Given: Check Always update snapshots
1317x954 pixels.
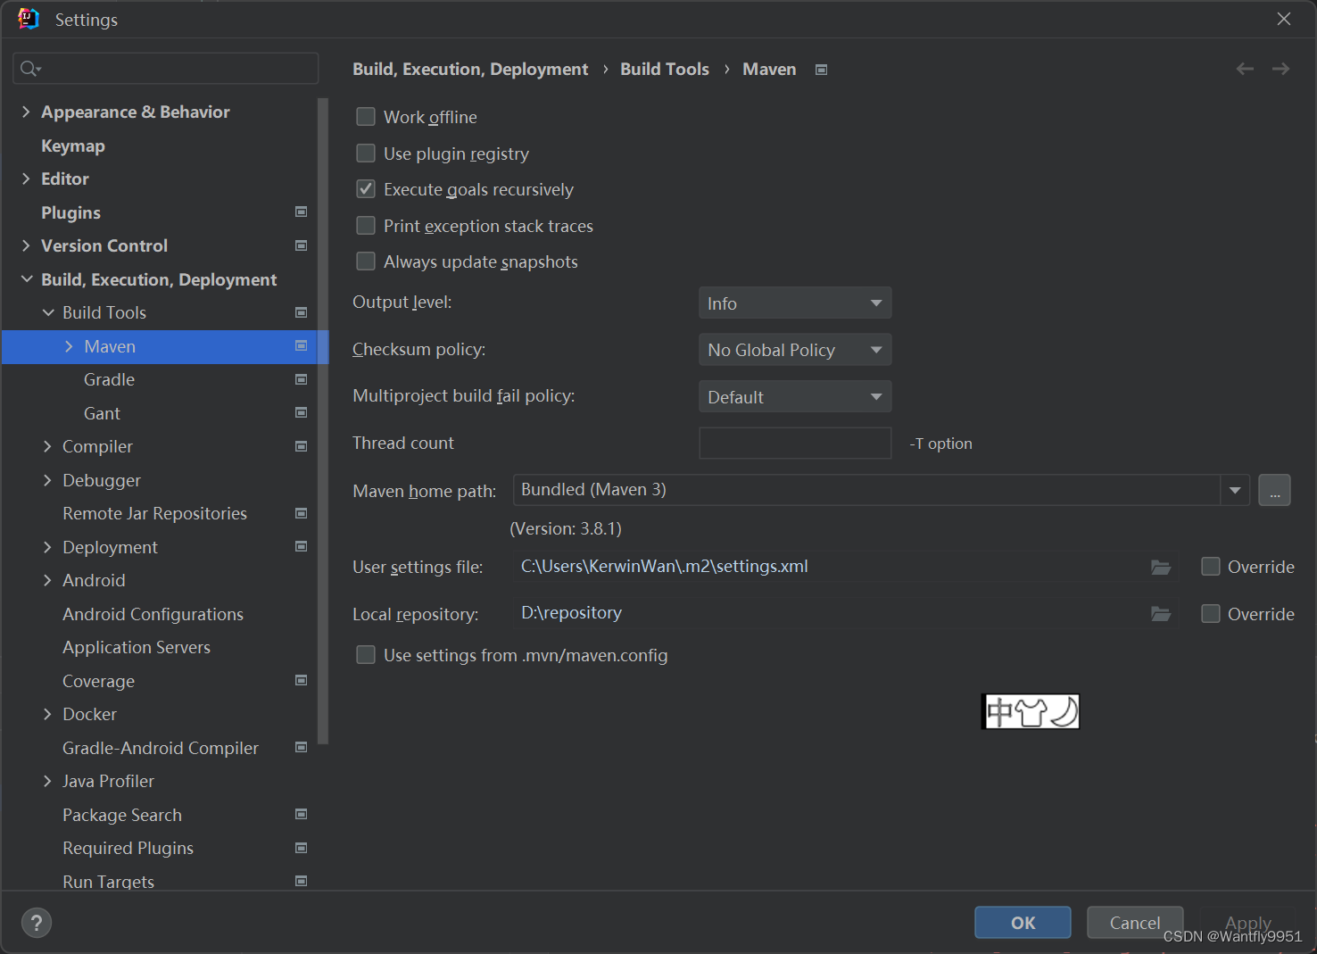Looking at the screenshot, I should point(366,261).
